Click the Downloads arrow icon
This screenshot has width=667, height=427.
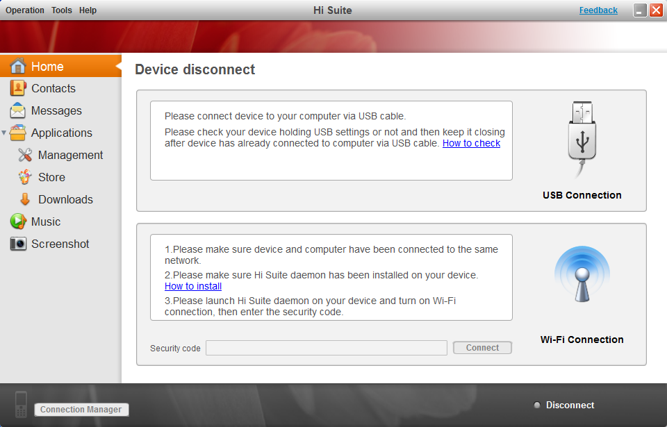23,199
